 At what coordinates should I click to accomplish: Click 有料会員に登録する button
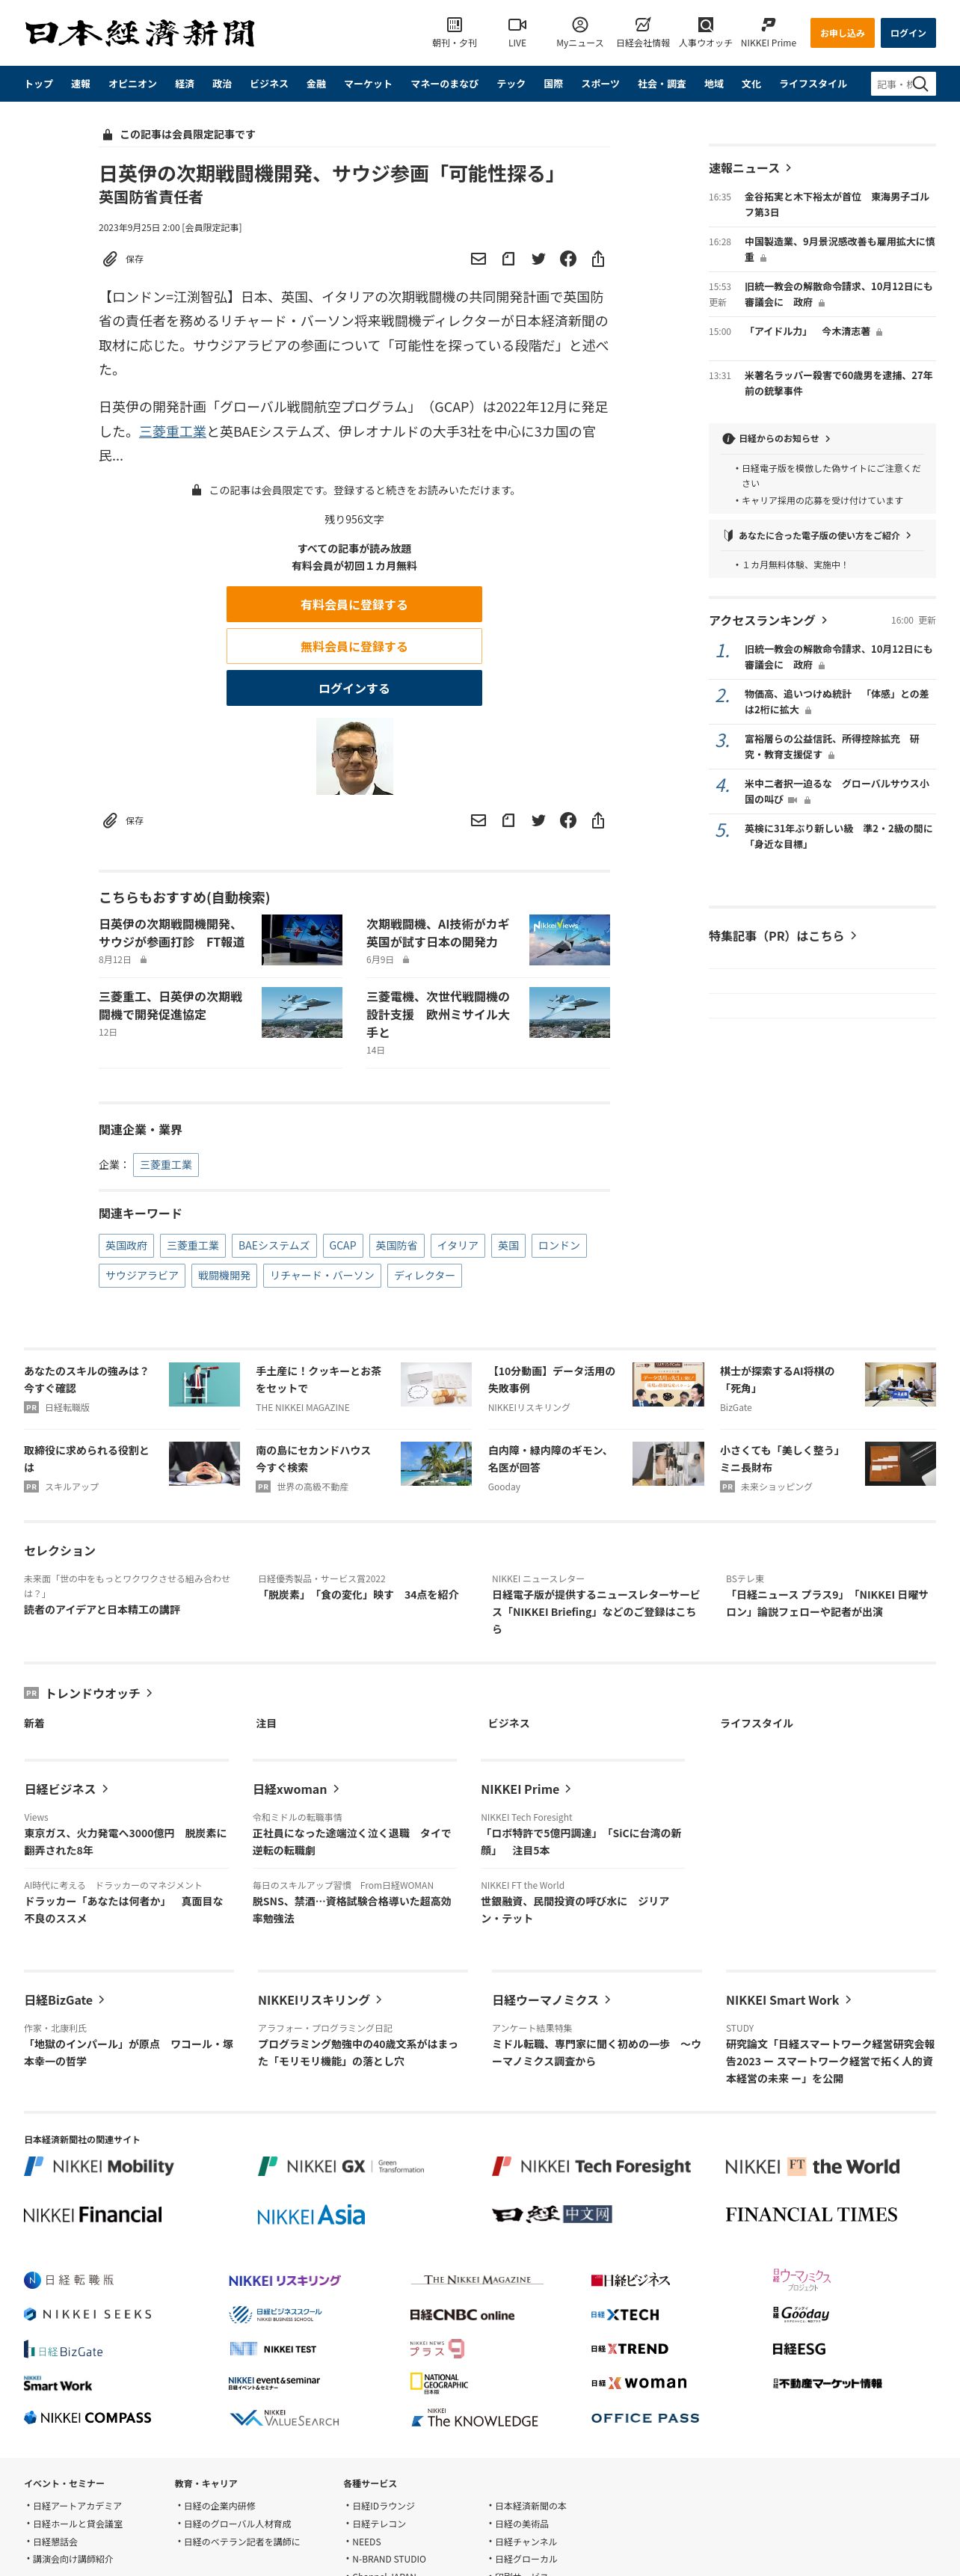coord(354,604)
